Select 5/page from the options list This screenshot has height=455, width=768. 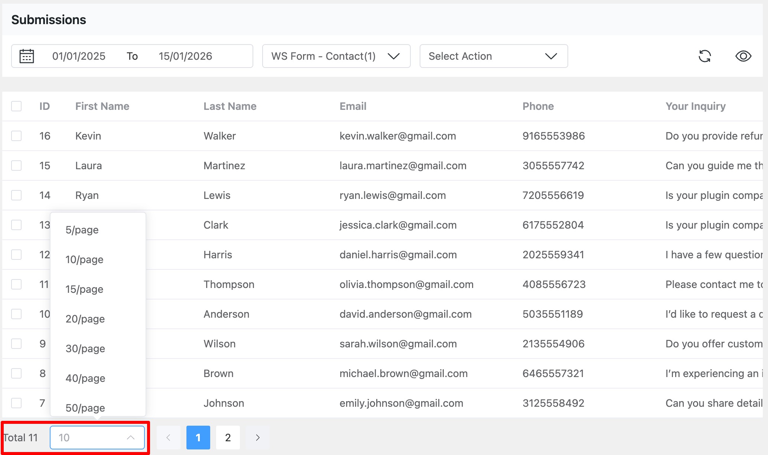click(x=82, y=230)
